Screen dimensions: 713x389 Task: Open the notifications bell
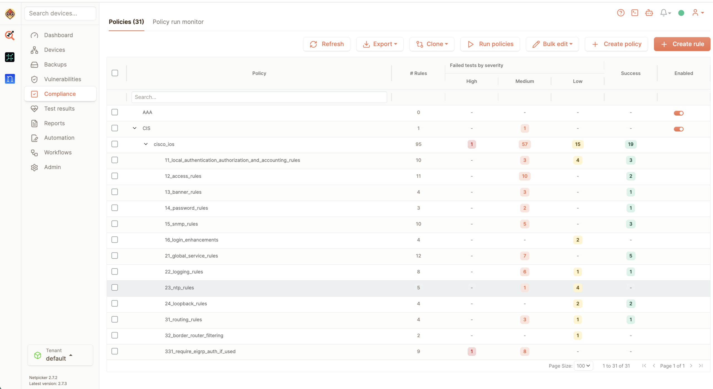665,13
